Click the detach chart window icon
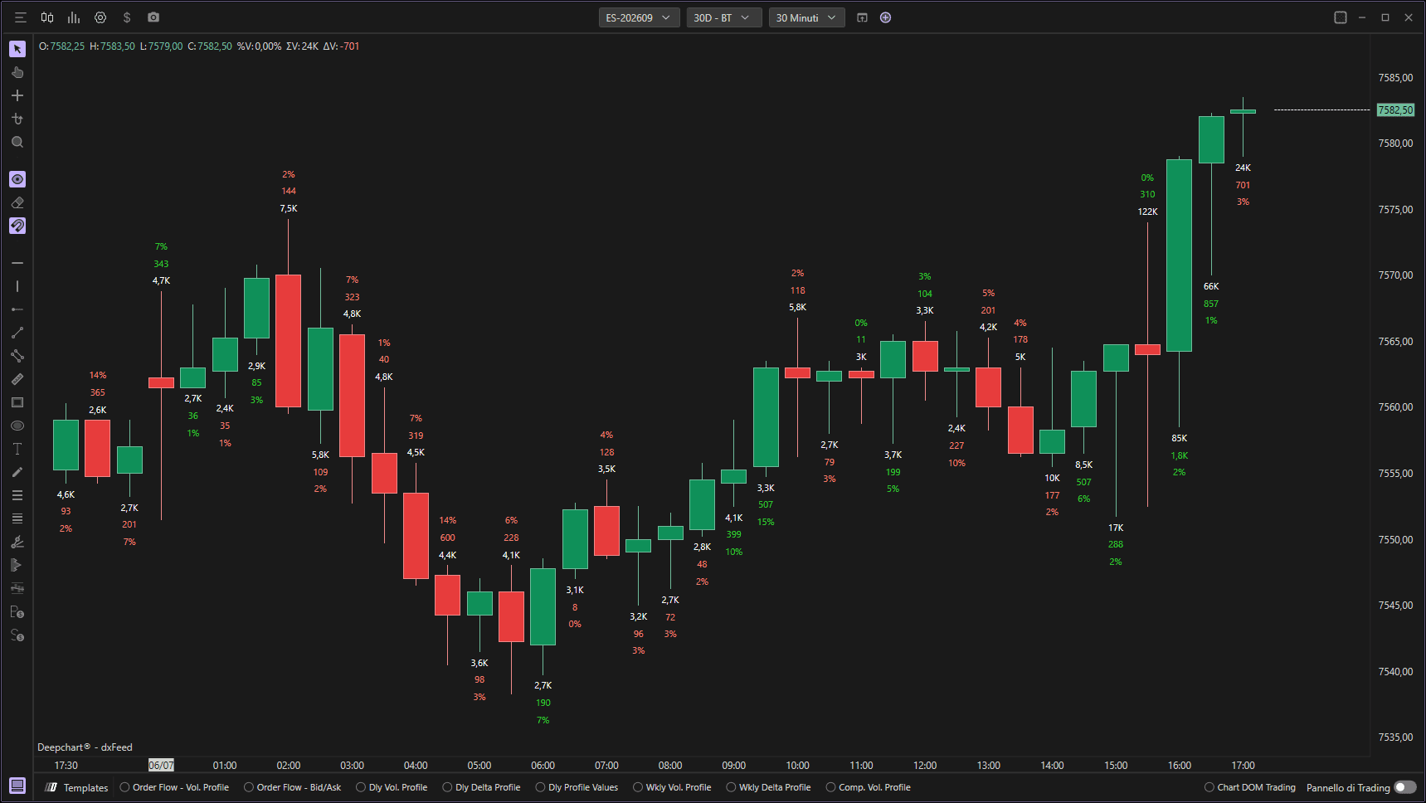1426x803 pixels. click(862, 17)
